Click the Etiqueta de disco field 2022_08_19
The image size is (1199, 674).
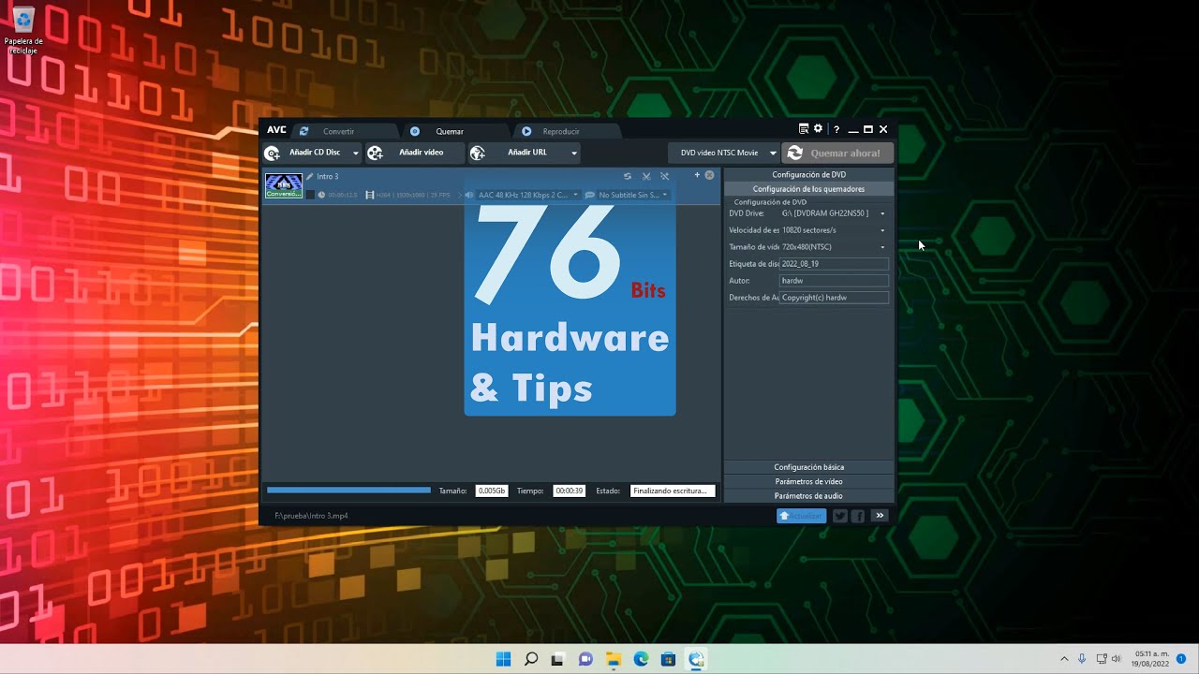[834, 264]
